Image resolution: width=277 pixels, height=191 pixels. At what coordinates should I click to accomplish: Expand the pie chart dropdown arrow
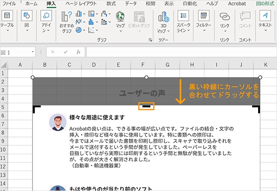point(84,30)
